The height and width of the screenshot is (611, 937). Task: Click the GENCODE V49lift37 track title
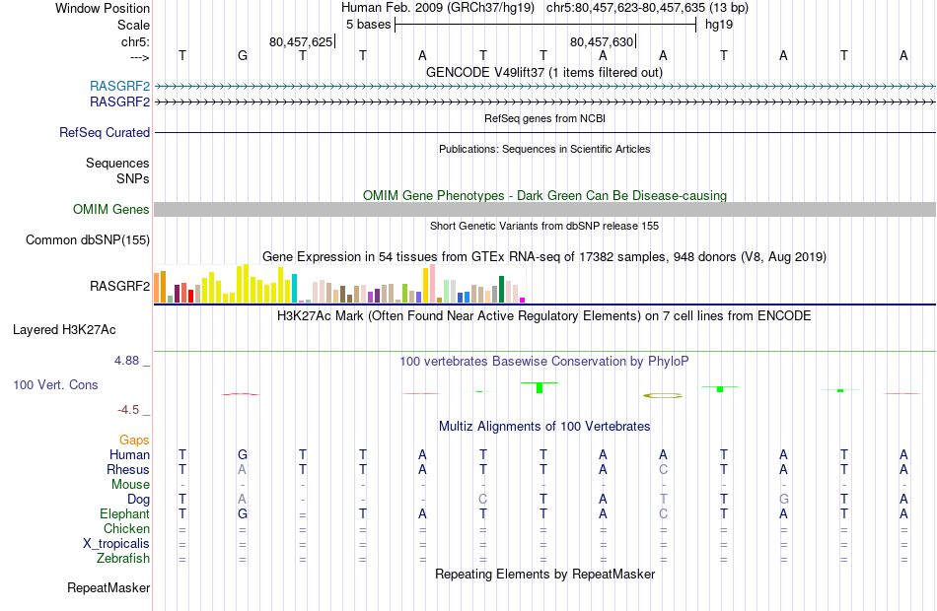coord(543,72)
